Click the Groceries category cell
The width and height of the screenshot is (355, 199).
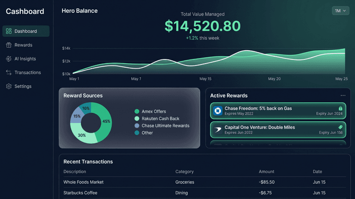coord(185,182)
